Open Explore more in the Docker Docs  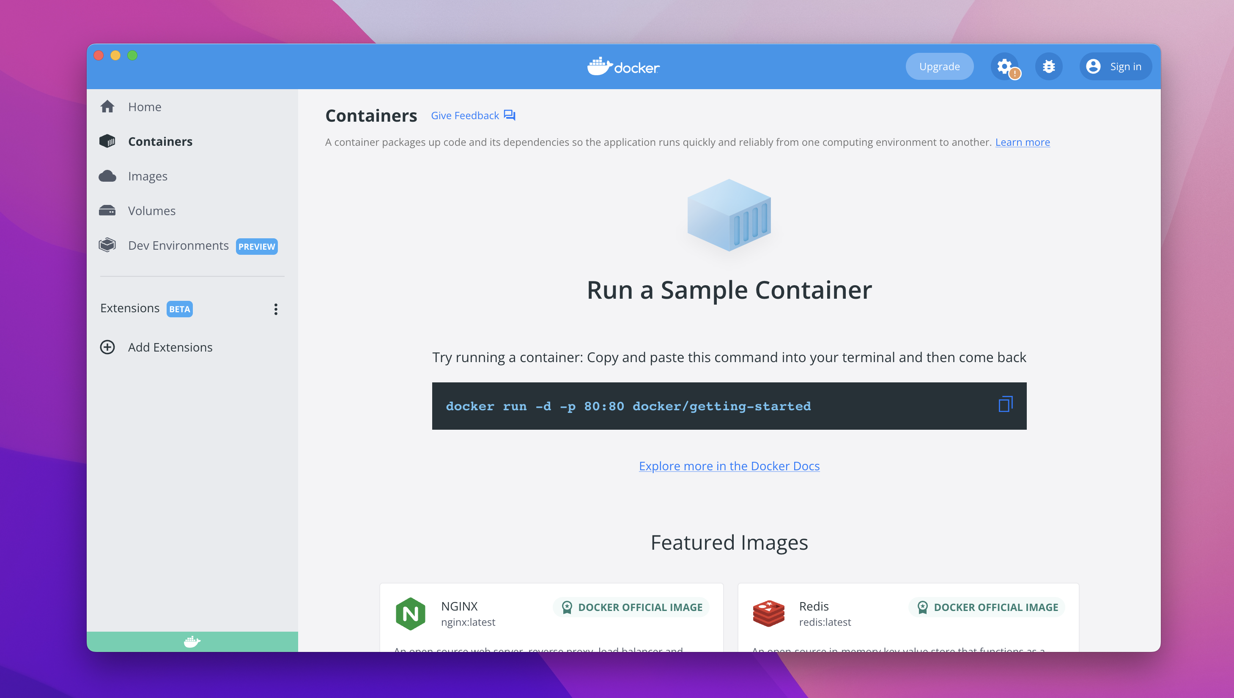[x=729, y=466]
